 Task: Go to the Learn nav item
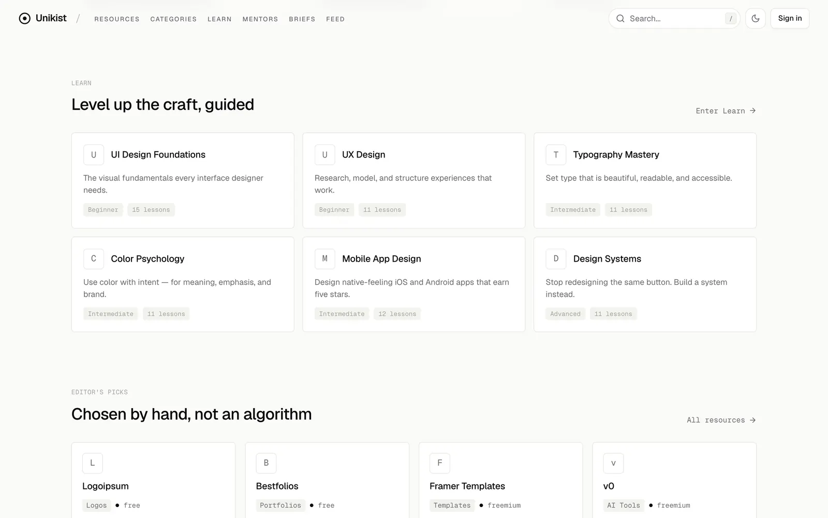click(219, 19)
